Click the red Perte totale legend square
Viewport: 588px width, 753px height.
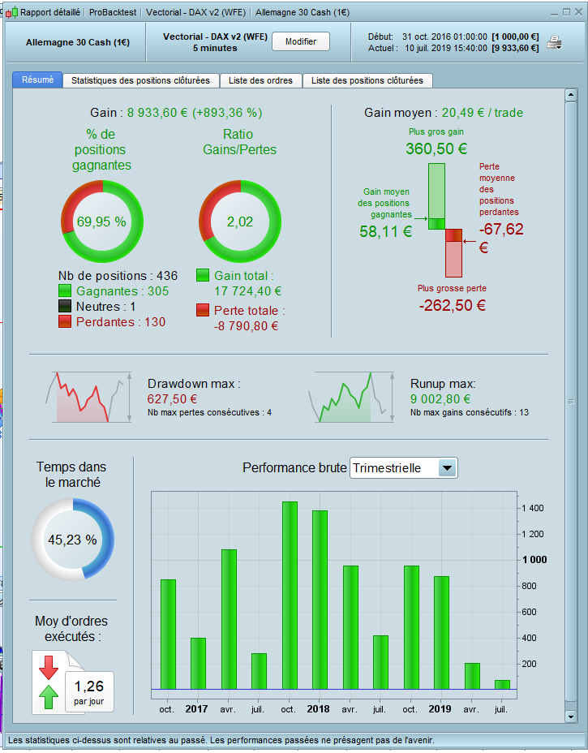(x=203, y=310)
